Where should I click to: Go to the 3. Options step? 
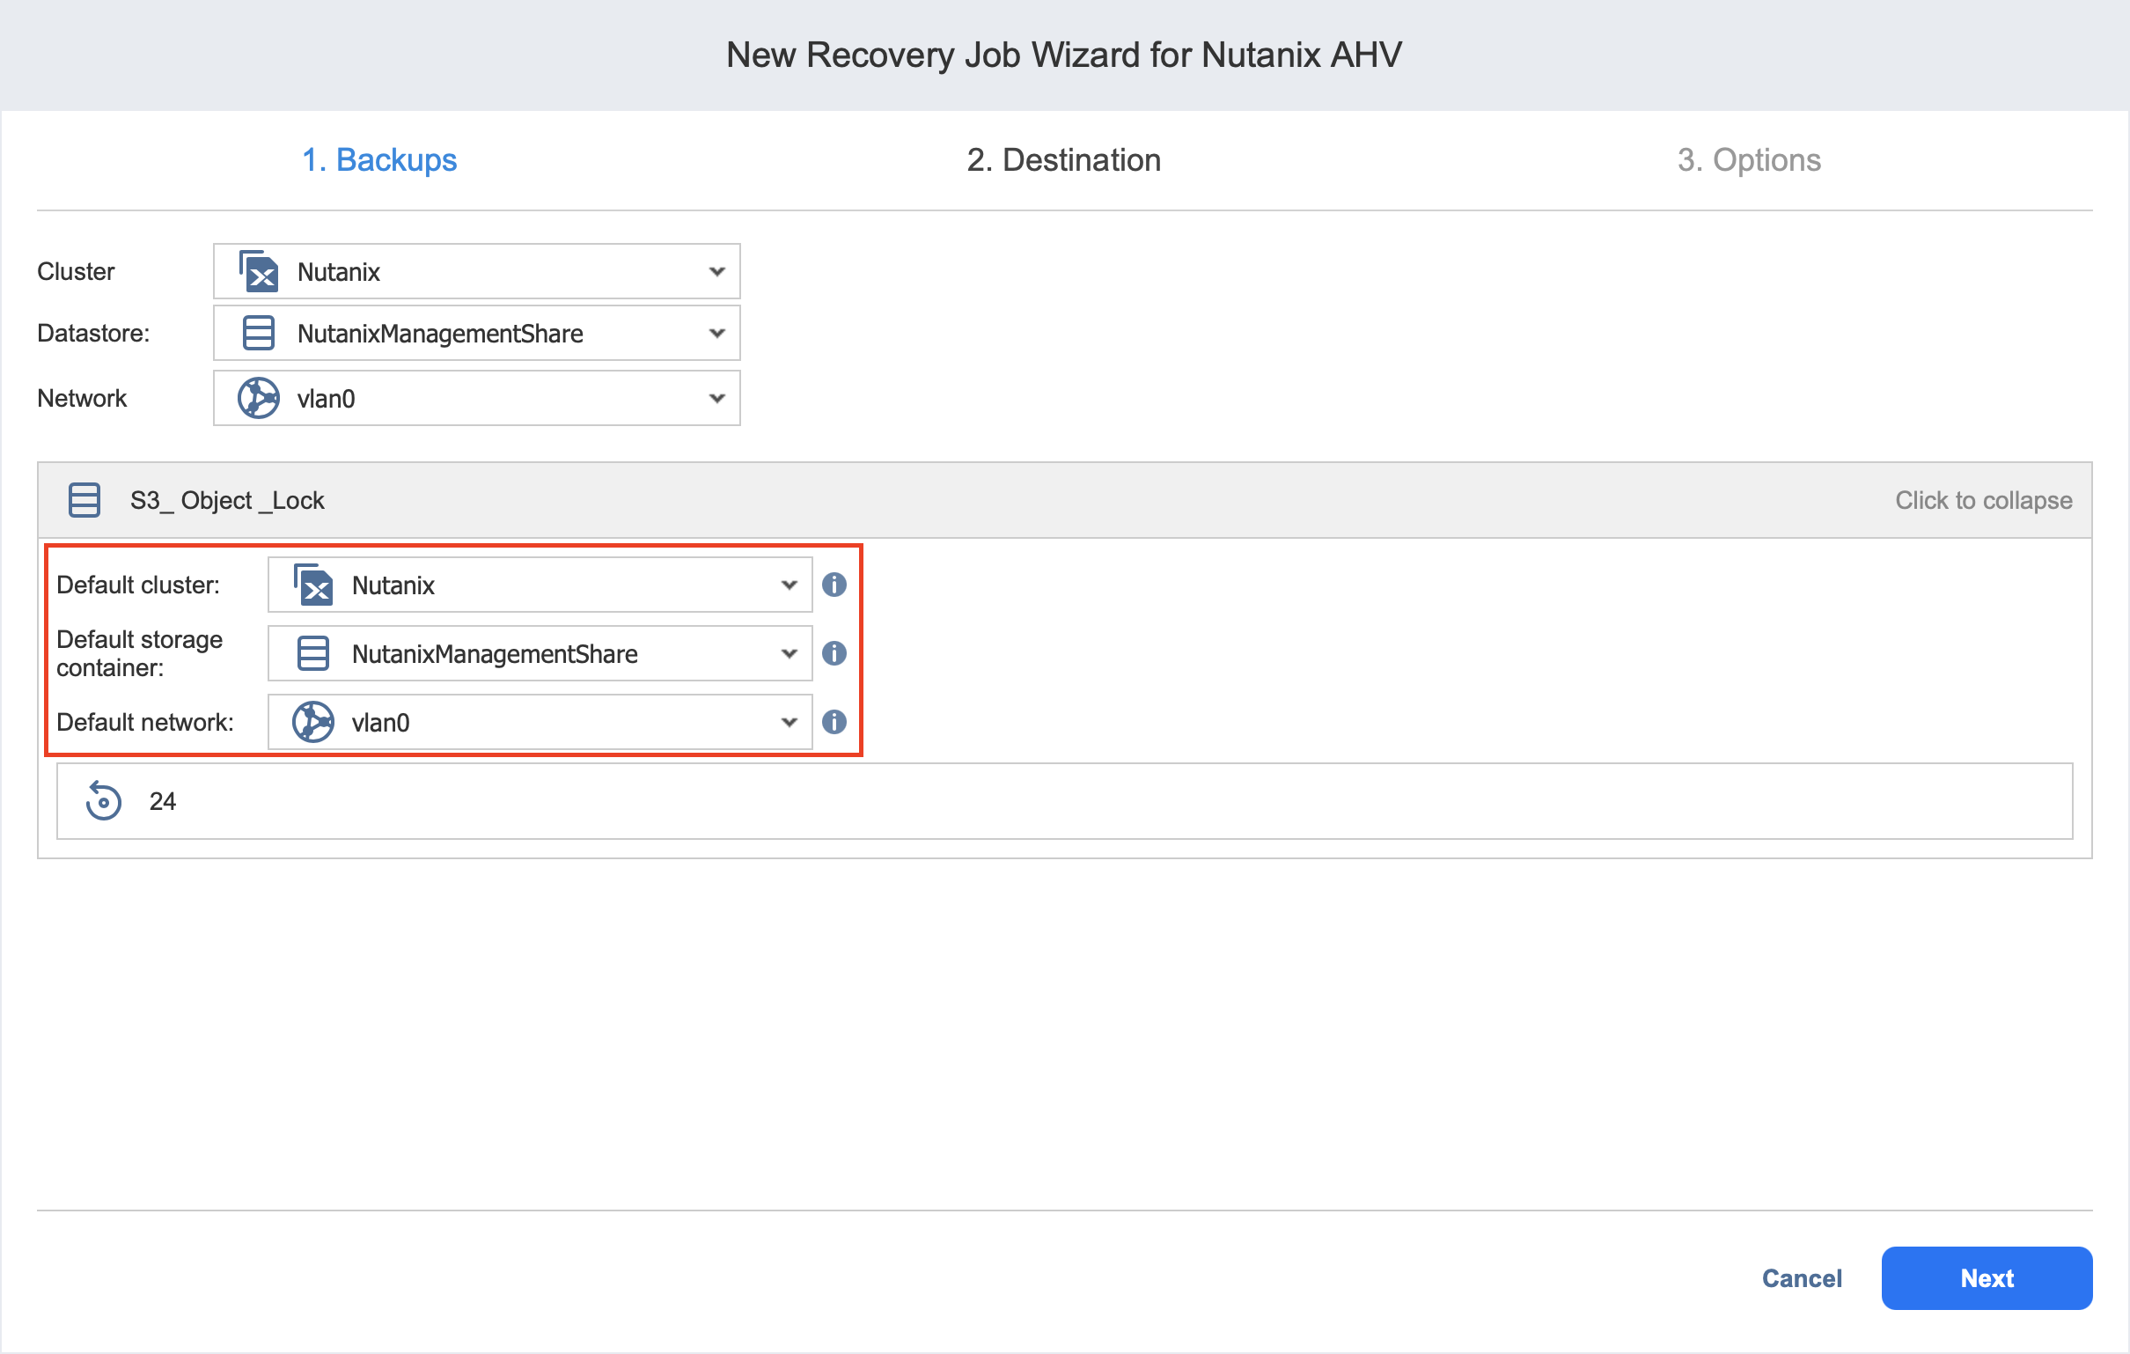[x=1749, y=159]
